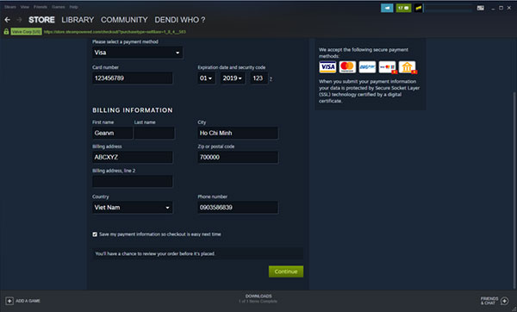Open the View menu
The width and height of the screenshot is (517, 312).
25,7
